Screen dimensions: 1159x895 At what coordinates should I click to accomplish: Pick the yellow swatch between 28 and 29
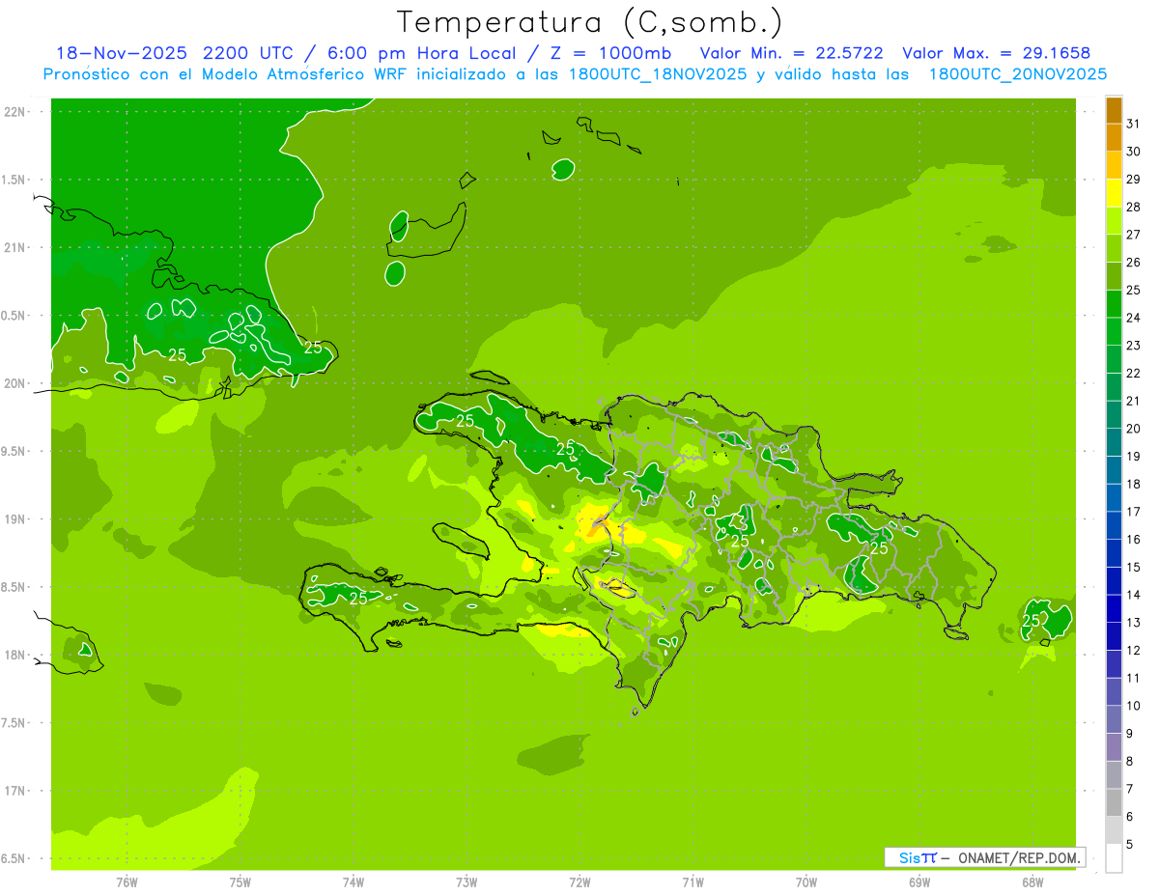1114,193
